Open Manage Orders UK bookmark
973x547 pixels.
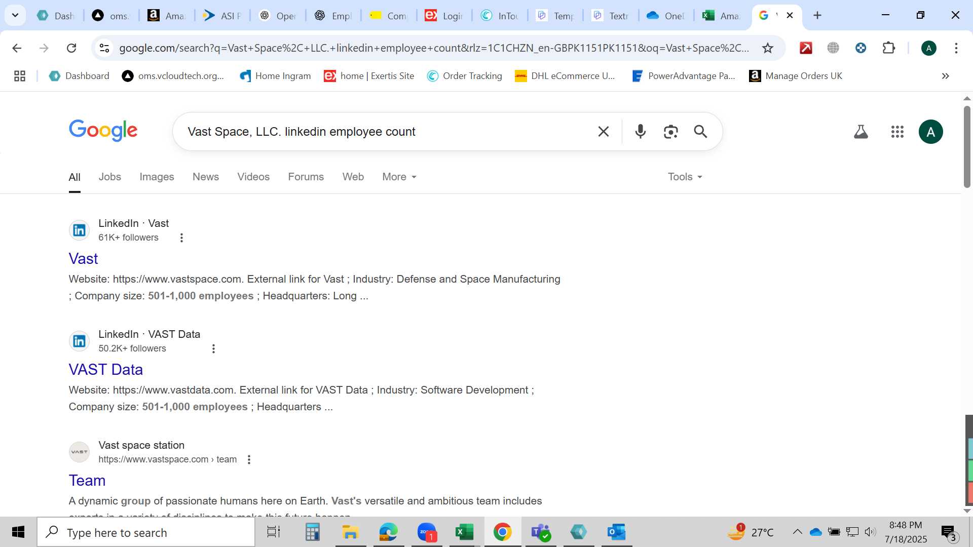796,76
